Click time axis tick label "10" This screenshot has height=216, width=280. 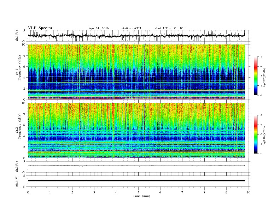click(x=249, y=192)
